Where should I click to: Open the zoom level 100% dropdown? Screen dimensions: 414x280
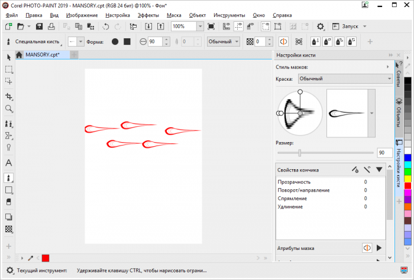click(201, 27)
